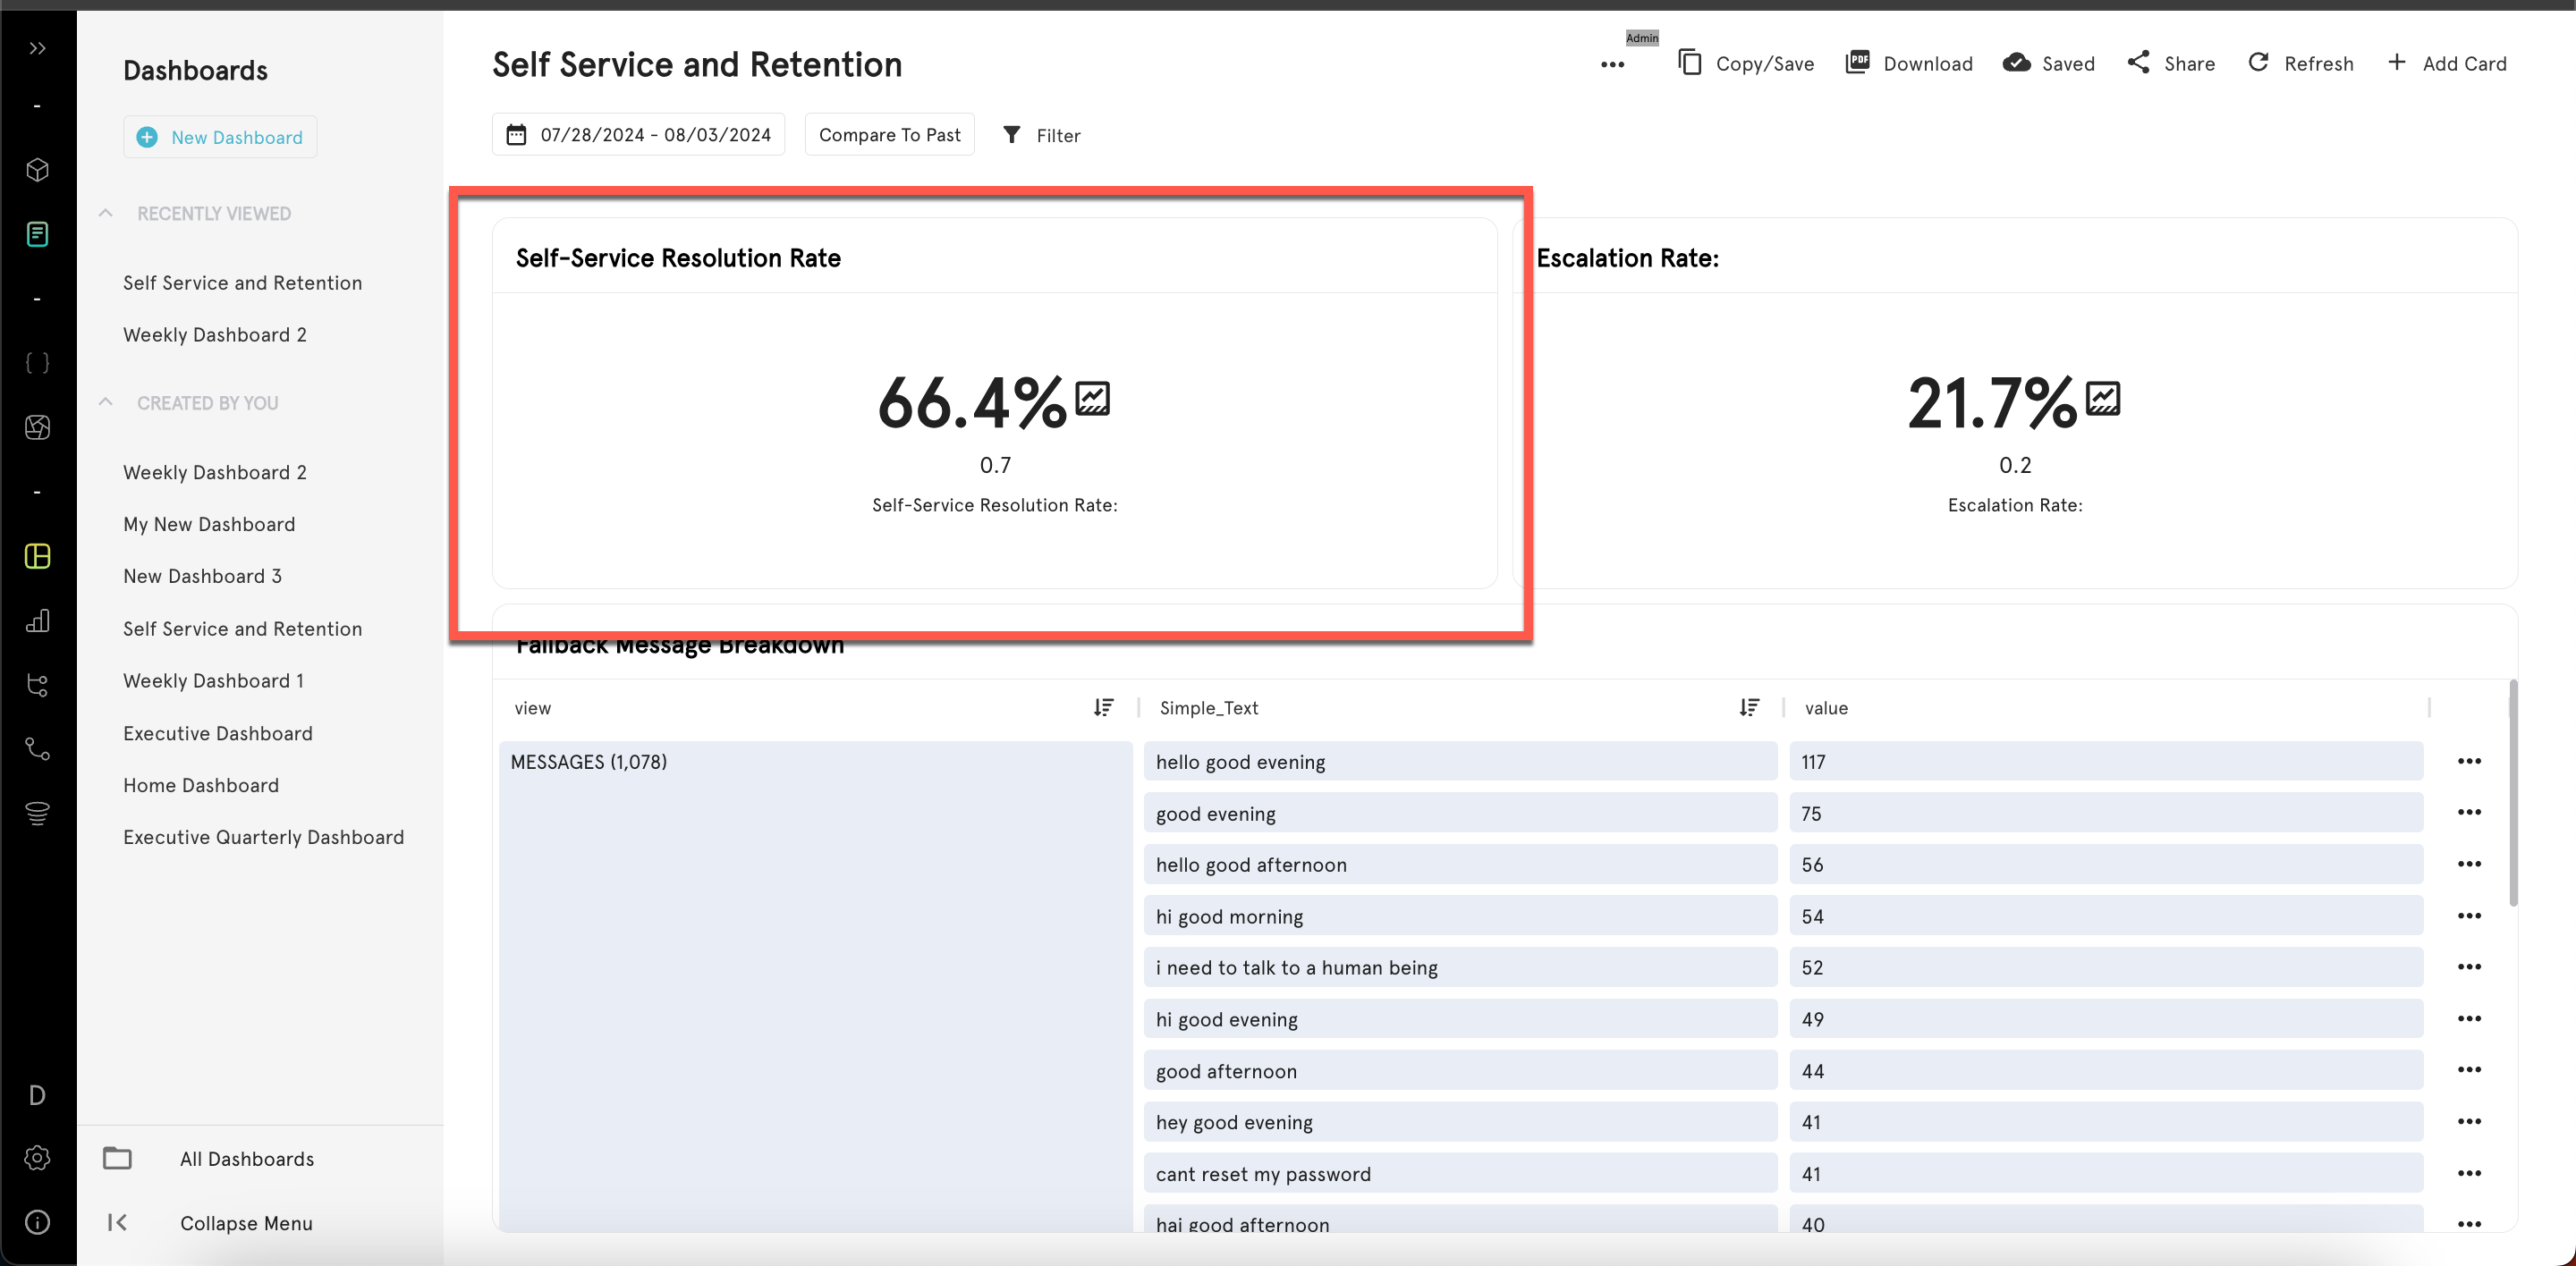Viewport: 2576px width, 1266px height.
Task: Open Weekly Dashboard 2 under Recently Viewed
Action: point(215,334)
